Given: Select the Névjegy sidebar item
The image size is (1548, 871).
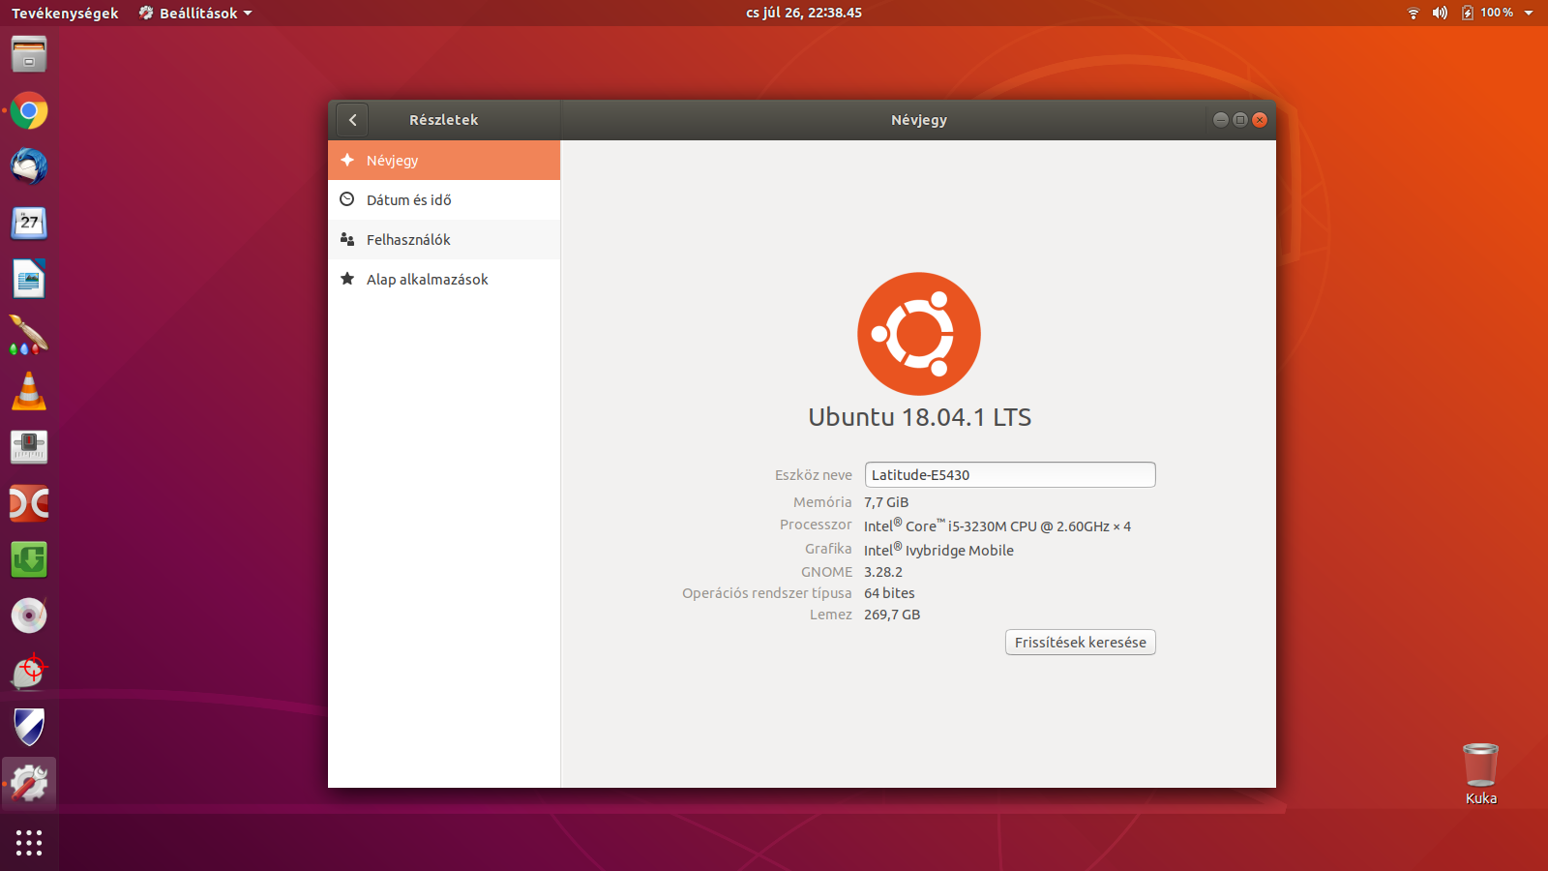Looking at the screenshot, I should (444, 161).
